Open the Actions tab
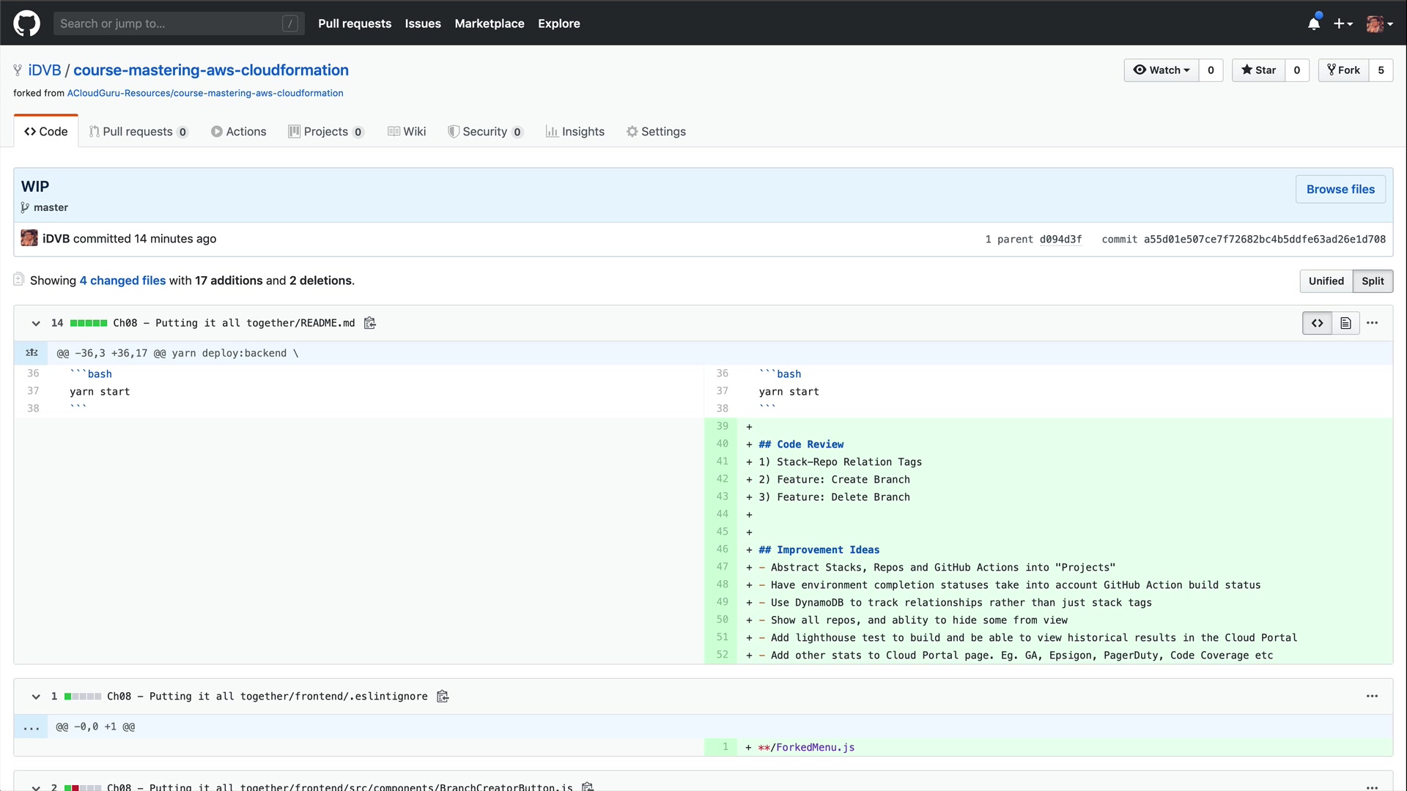Screen dimensions: 1407x791 click(x=238, y=132)
